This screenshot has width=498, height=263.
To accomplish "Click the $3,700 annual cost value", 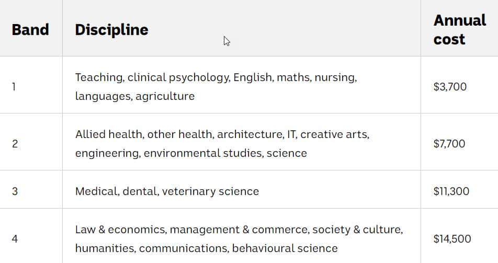I will (x=450, y=87).
